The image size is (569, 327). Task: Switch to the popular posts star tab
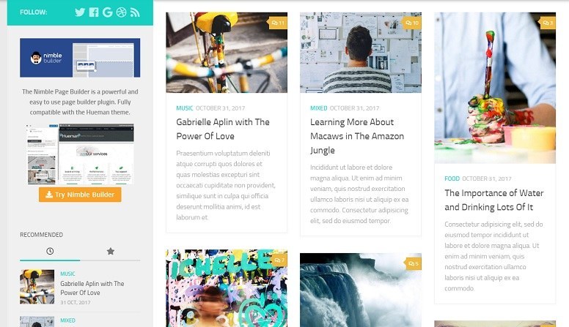(x=110, y=251)
